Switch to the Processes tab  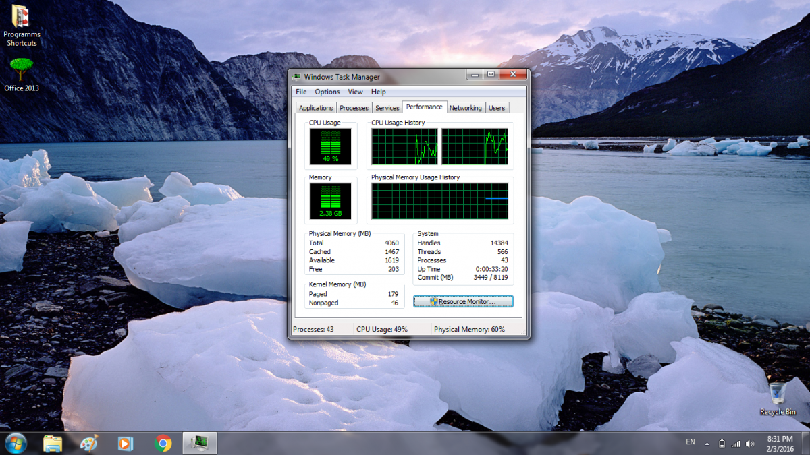click(354, 108)
